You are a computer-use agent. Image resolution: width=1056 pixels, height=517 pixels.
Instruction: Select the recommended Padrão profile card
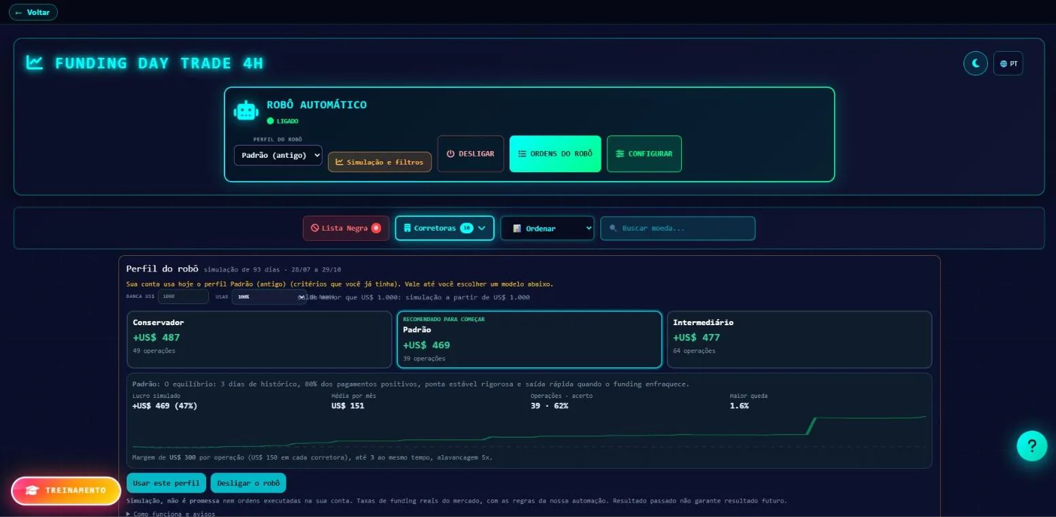[x=529, y=339]
